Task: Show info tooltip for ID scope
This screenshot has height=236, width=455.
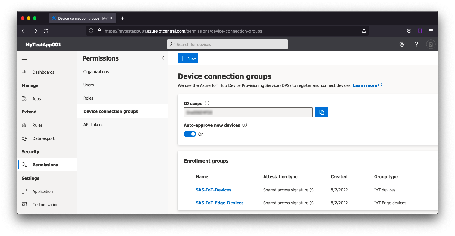Action: pos(207,103)
